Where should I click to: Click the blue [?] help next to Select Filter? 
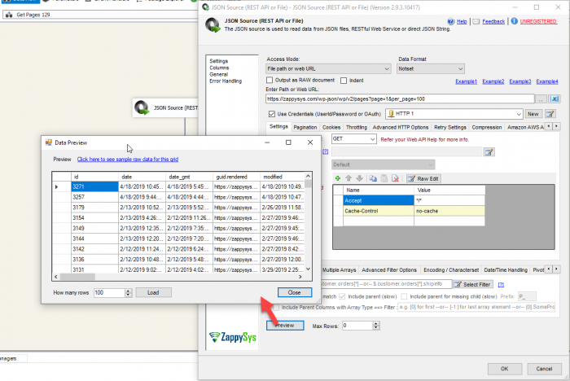click(501, 285)
